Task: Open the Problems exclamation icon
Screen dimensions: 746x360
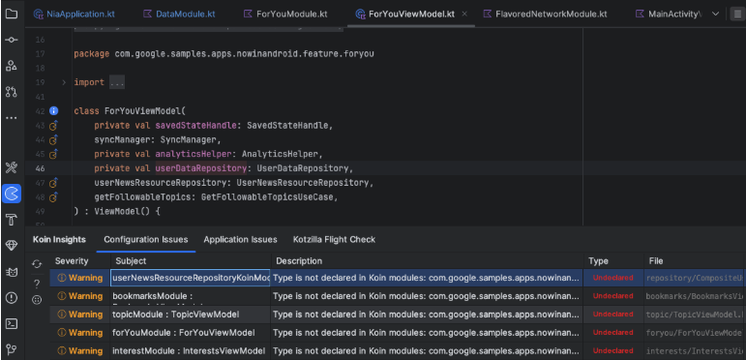Action: tap(11, 298)
